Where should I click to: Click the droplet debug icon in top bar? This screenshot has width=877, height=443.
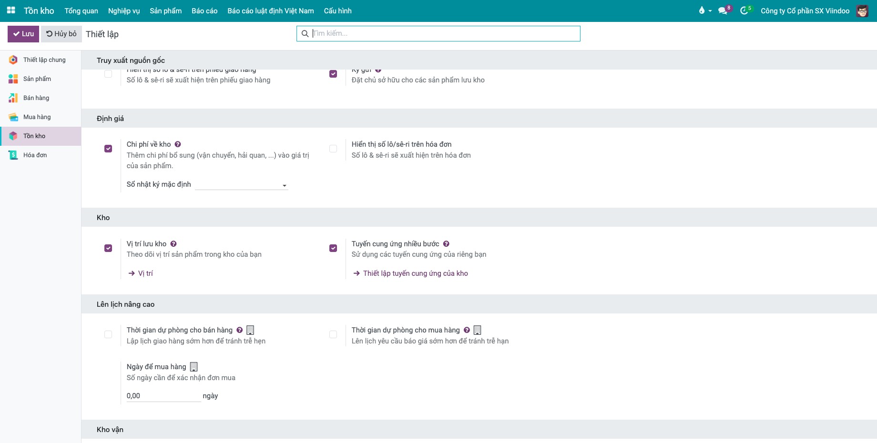[702, 10]
